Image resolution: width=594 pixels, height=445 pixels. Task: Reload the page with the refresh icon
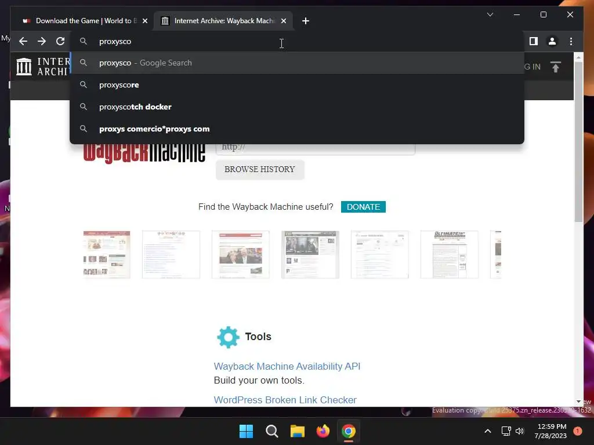[60, 41]
